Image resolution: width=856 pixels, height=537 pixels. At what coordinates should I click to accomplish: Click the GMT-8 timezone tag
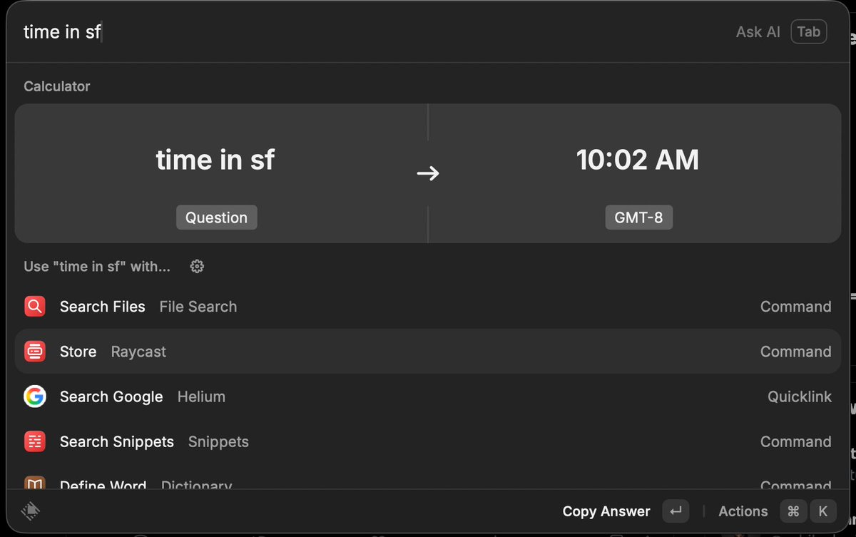638,218
